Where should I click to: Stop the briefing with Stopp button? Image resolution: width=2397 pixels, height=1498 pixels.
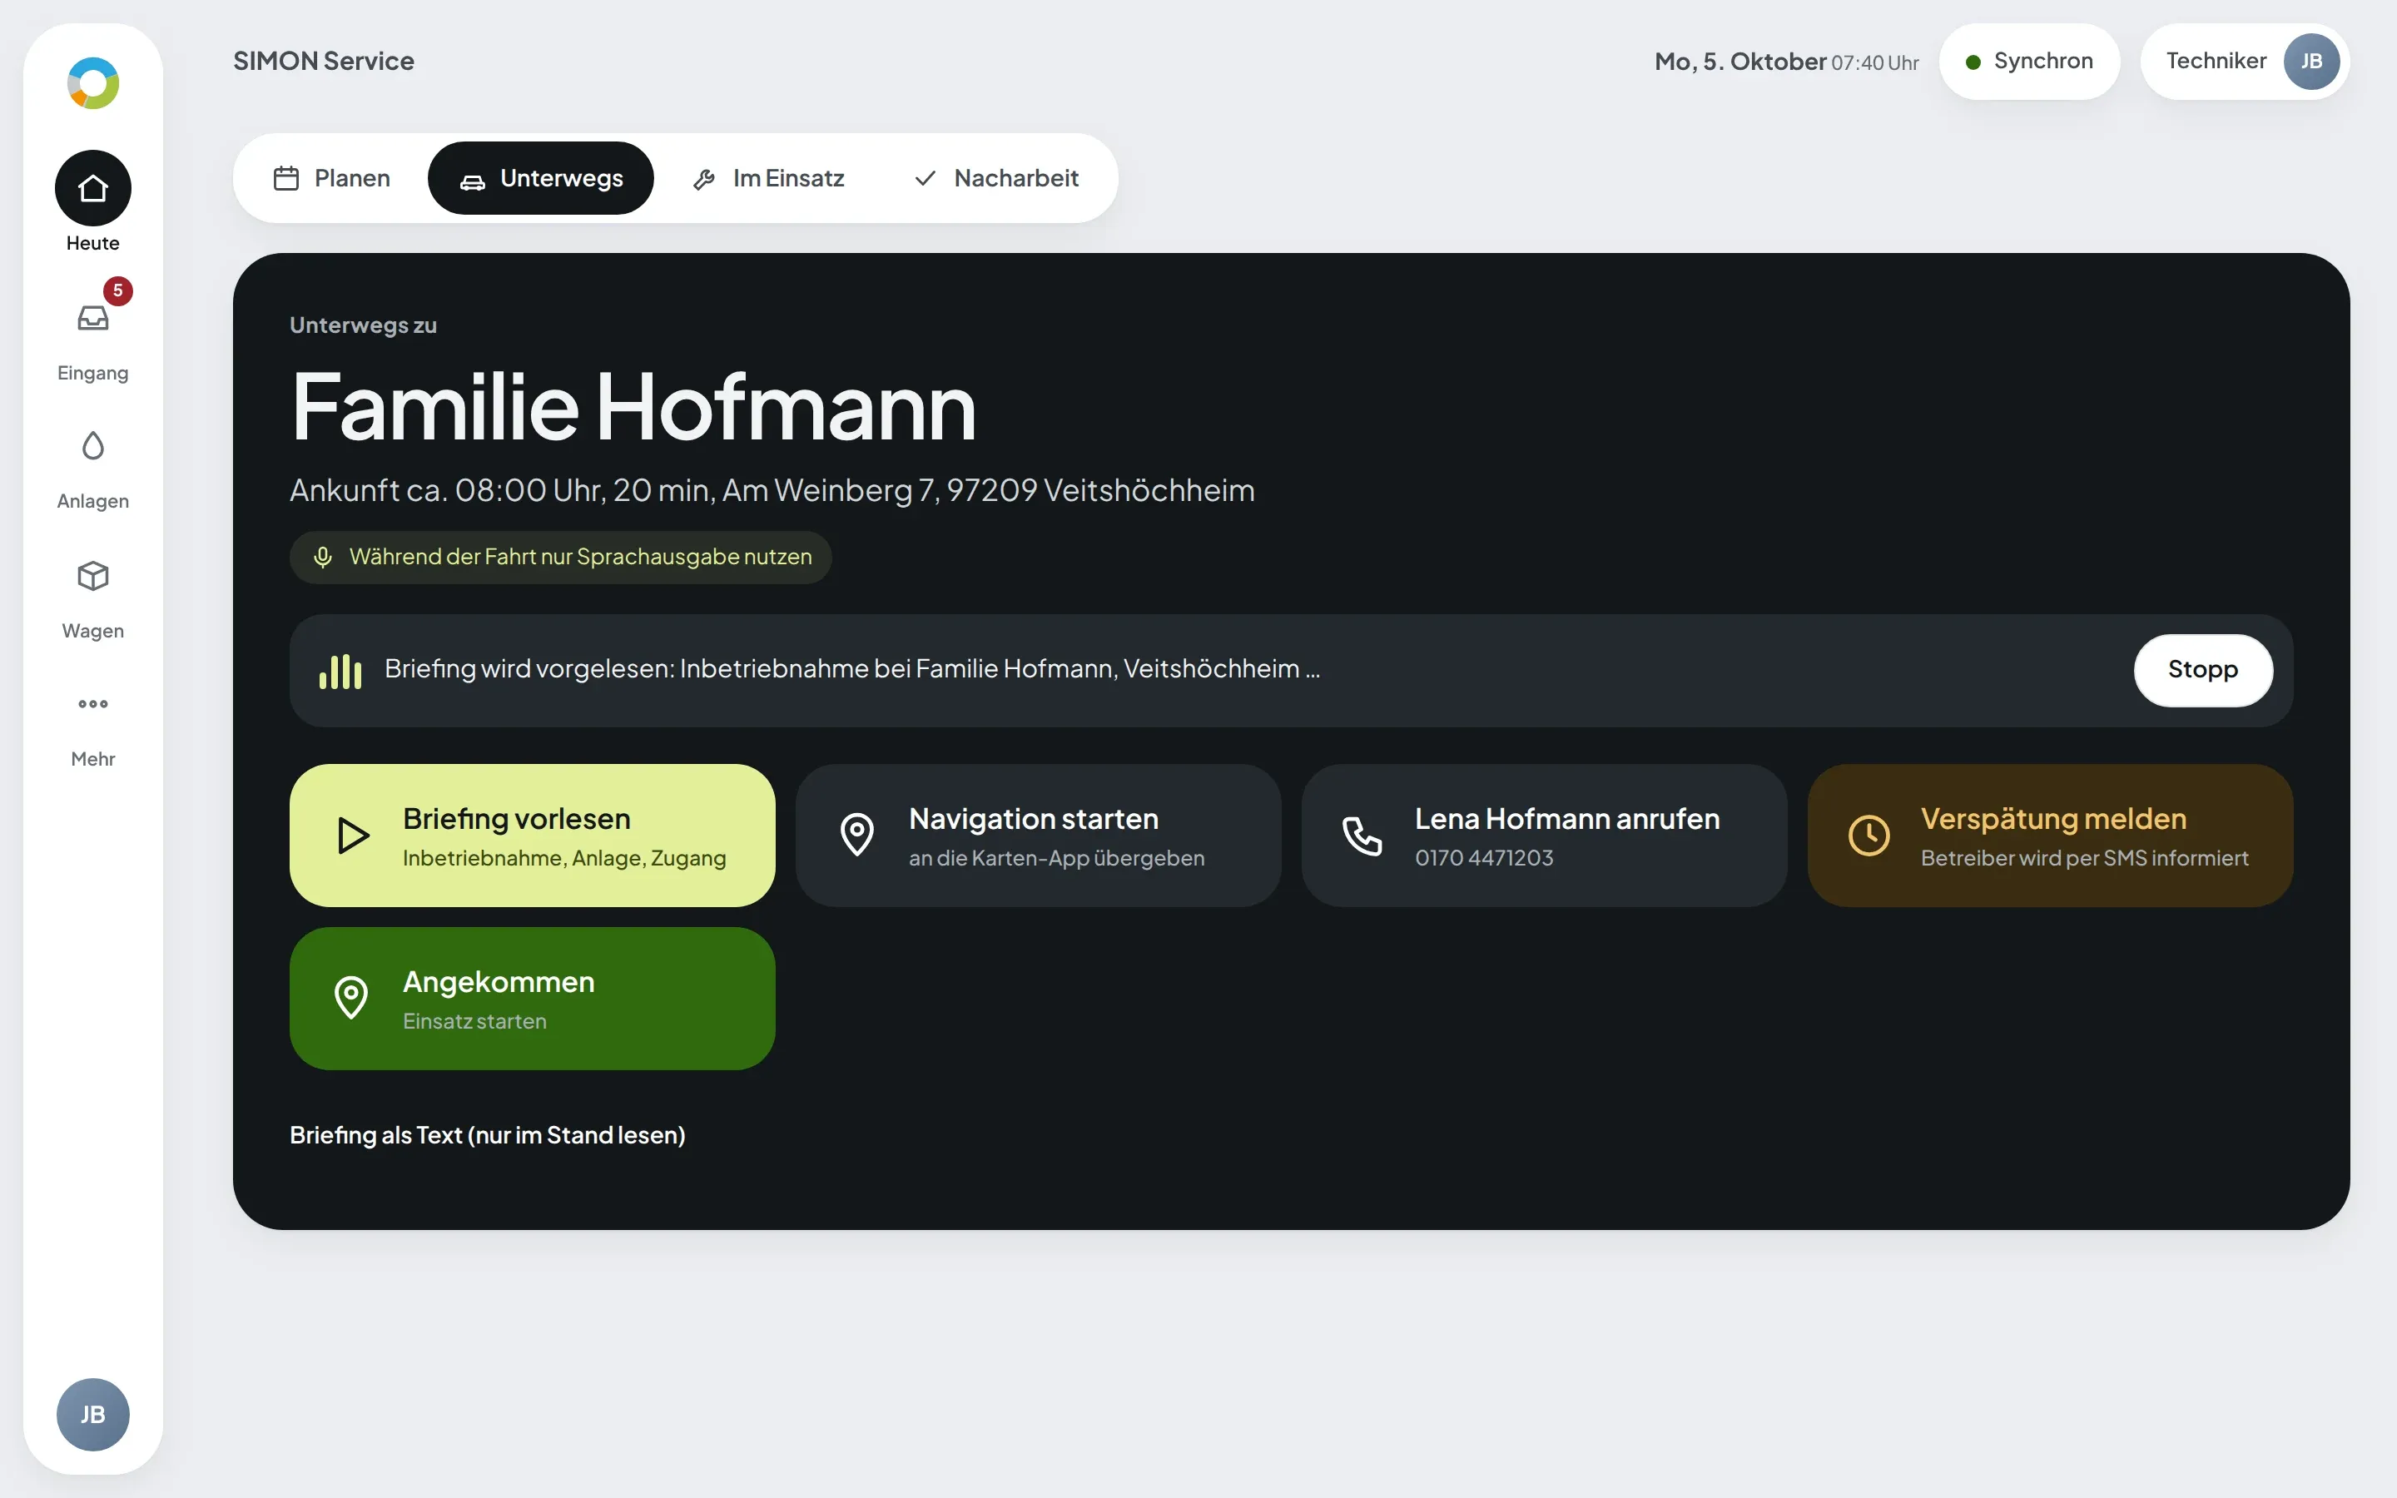click(x=2203, y=671)
